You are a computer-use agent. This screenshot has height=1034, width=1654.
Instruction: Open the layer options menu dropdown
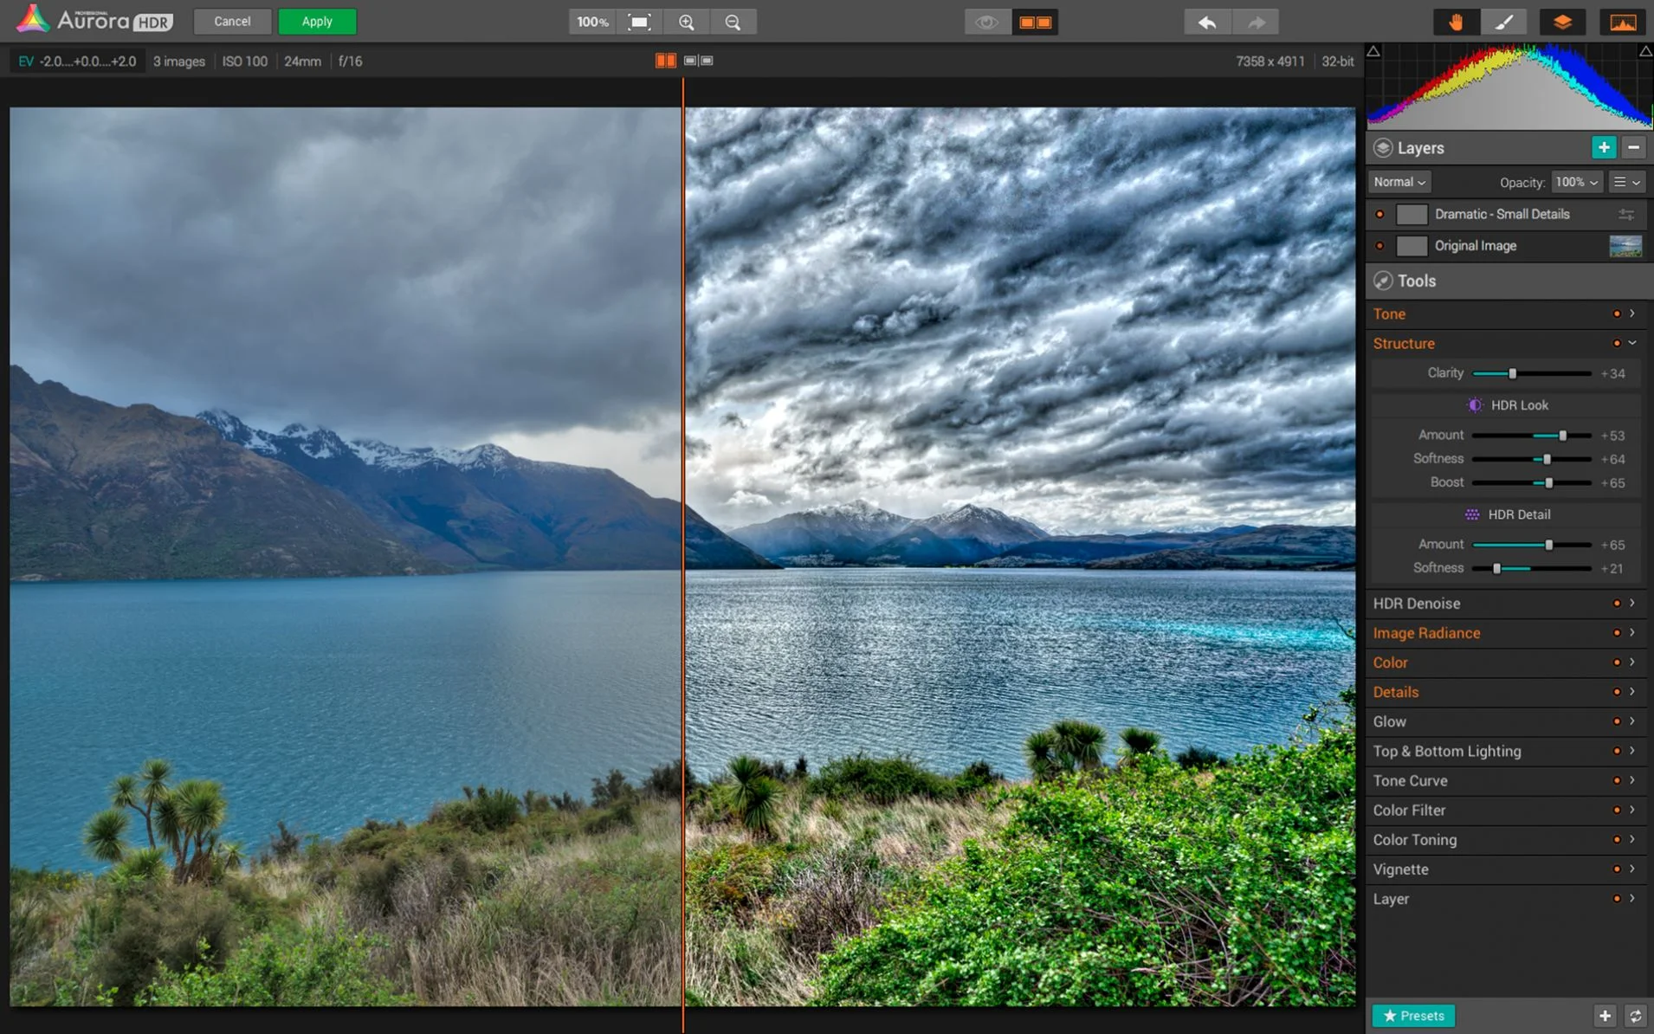[x=1627, y=182]
